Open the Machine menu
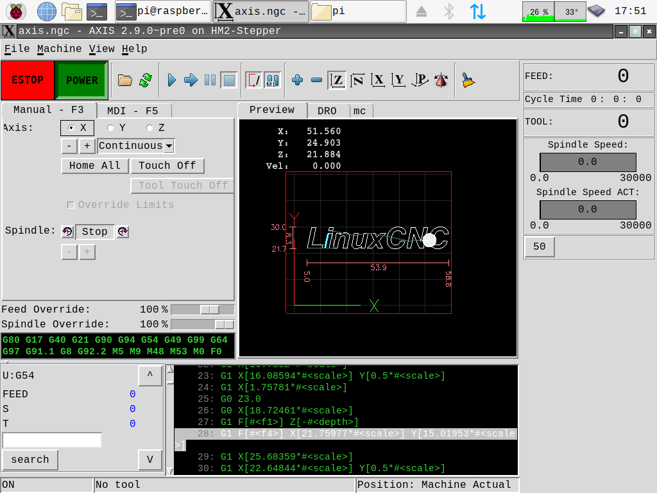 pyautogui.click(x=60, y=49)
